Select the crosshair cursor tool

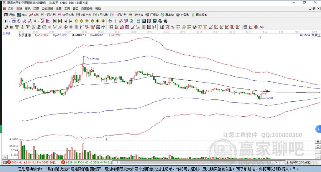115,21
